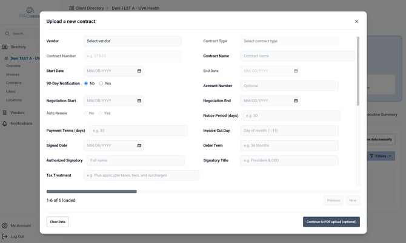
Task: Close the Upload a new contract dialog
Action: 356,21
